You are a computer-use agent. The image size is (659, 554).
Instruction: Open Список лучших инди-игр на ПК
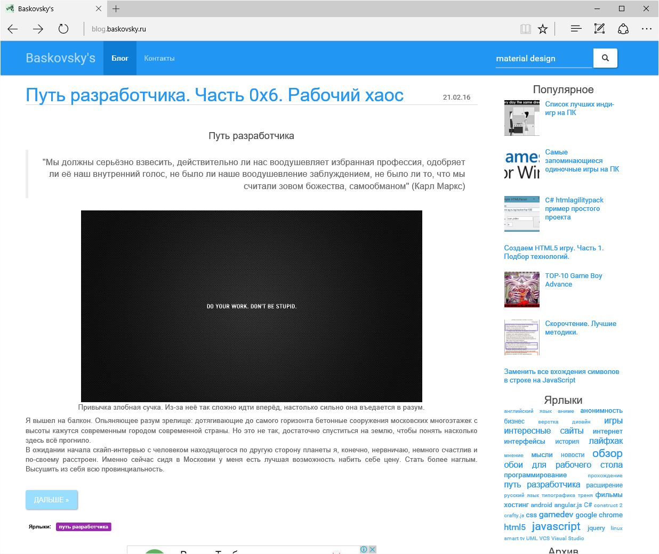(580, 108)
